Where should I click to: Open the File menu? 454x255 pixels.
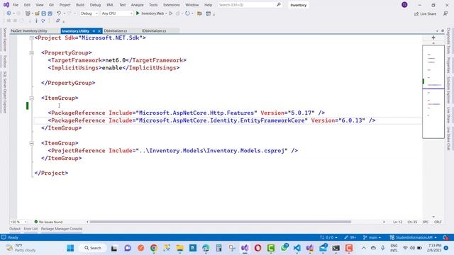pyautogui.click(x=16, y=5)
